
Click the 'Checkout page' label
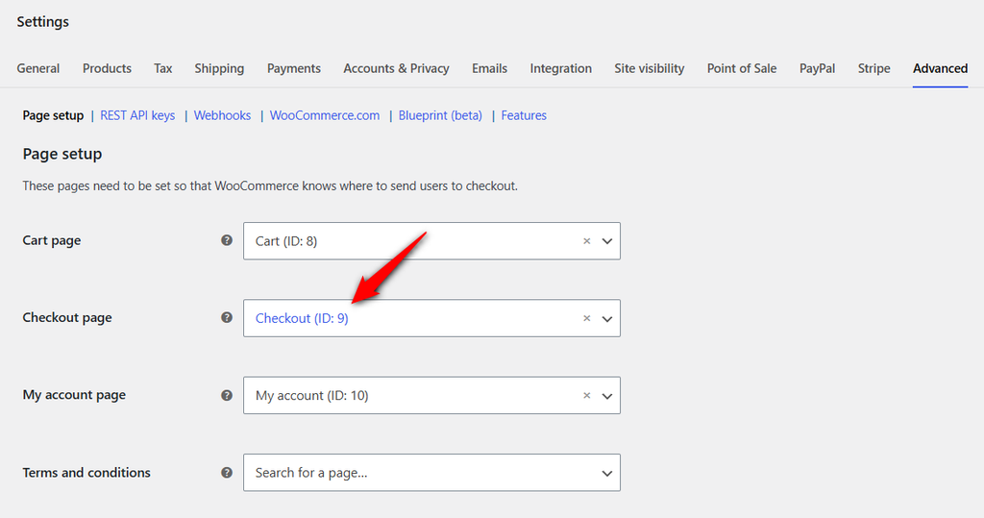[x=67, y=318]
